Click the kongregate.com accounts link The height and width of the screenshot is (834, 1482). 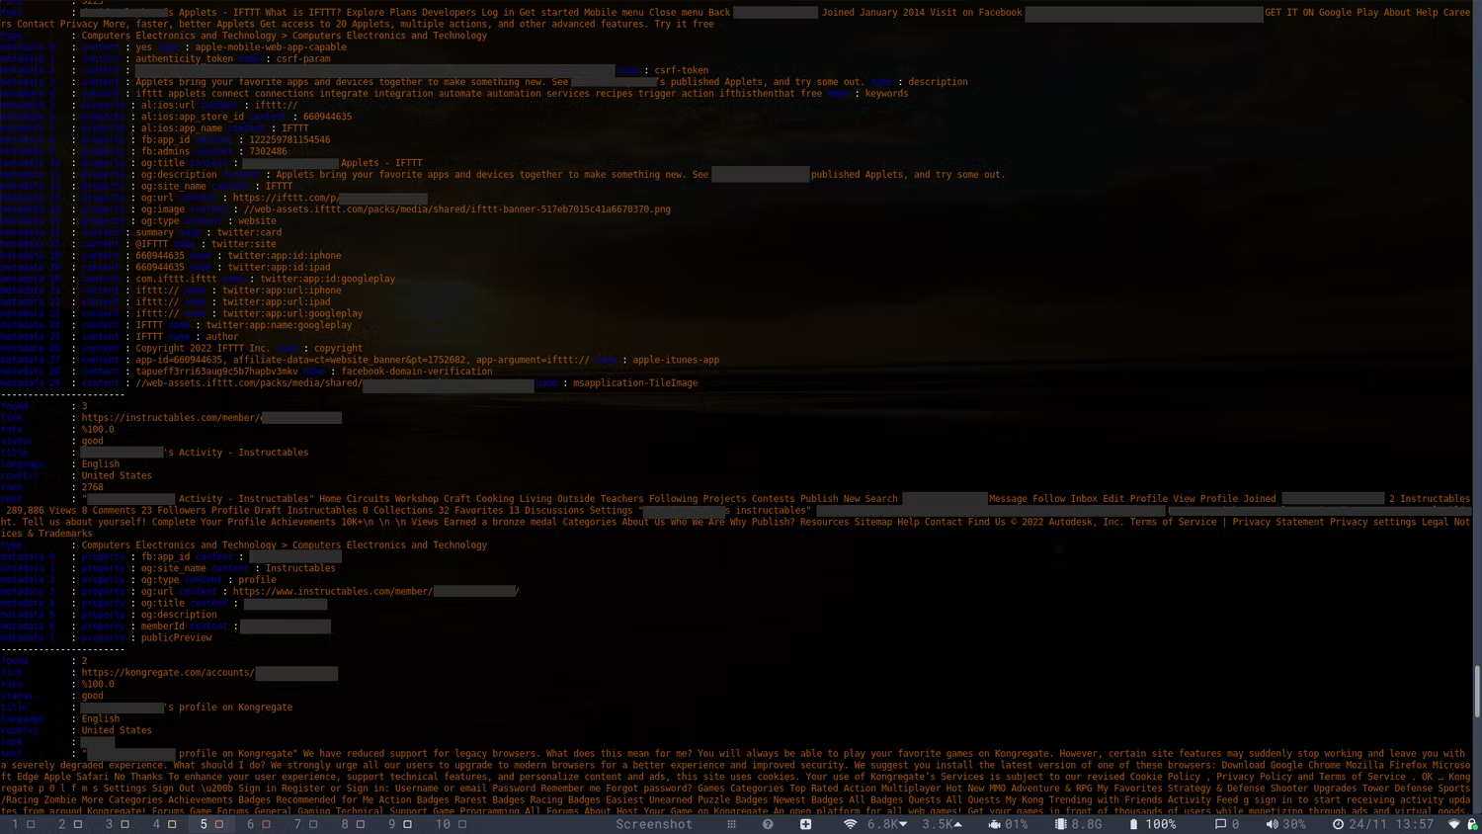[x=209, y=673]
